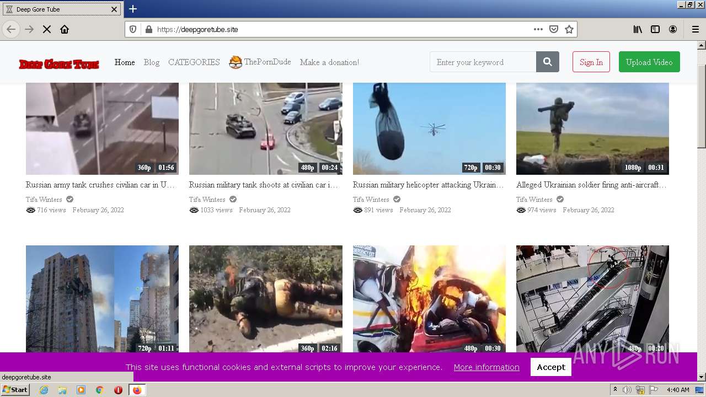Viewport: 706px width, 397px height.
Task: Open the page actions three-dot menu
Action: pyautogui.click(x=538, y=29)
